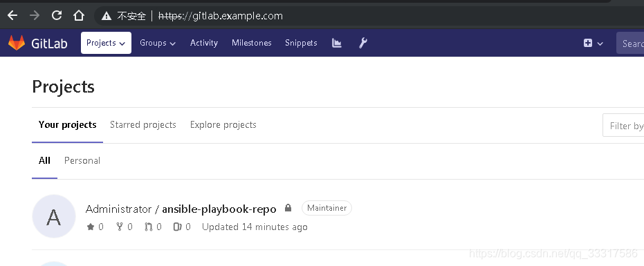Expand the chevron beside the plus icon
The width and height of the screenshot is (644, 266).
600,44
